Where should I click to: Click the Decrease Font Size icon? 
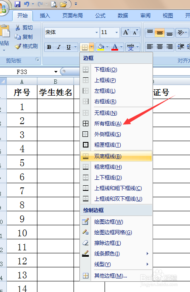coord(135,32)
